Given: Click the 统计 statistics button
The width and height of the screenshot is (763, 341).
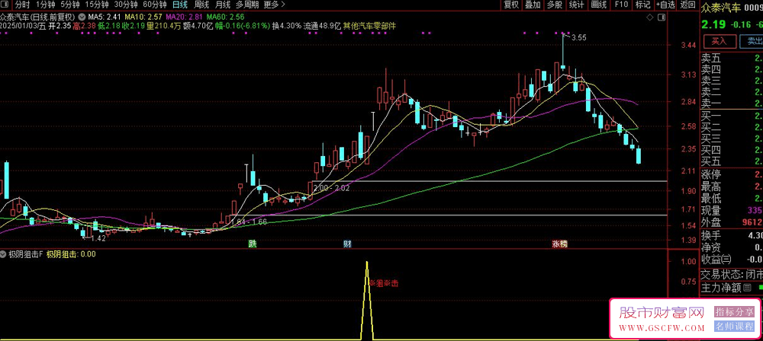Looking at the screenshot, I should coord(577,5).
